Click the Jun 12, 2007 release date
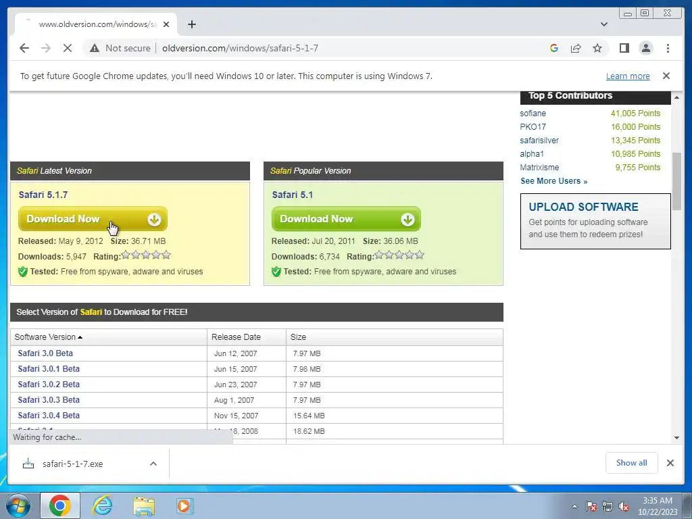 point(235,353)
